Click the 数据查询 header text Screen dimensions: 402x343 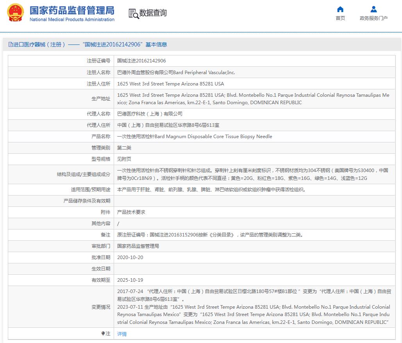tap(153, 13)
